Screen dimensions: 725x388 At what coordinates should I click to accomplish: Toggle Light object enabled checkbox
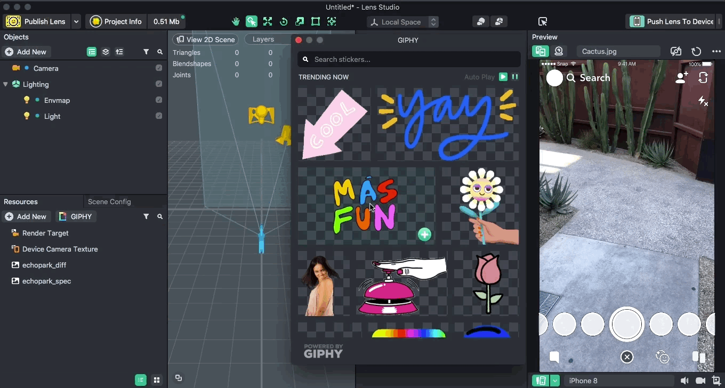coord(159,116)
